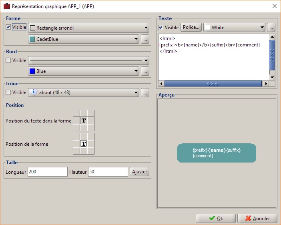Select middle-left cell of text position grid
This screenshot has height=225, width=281.
[x=76, y=121]
